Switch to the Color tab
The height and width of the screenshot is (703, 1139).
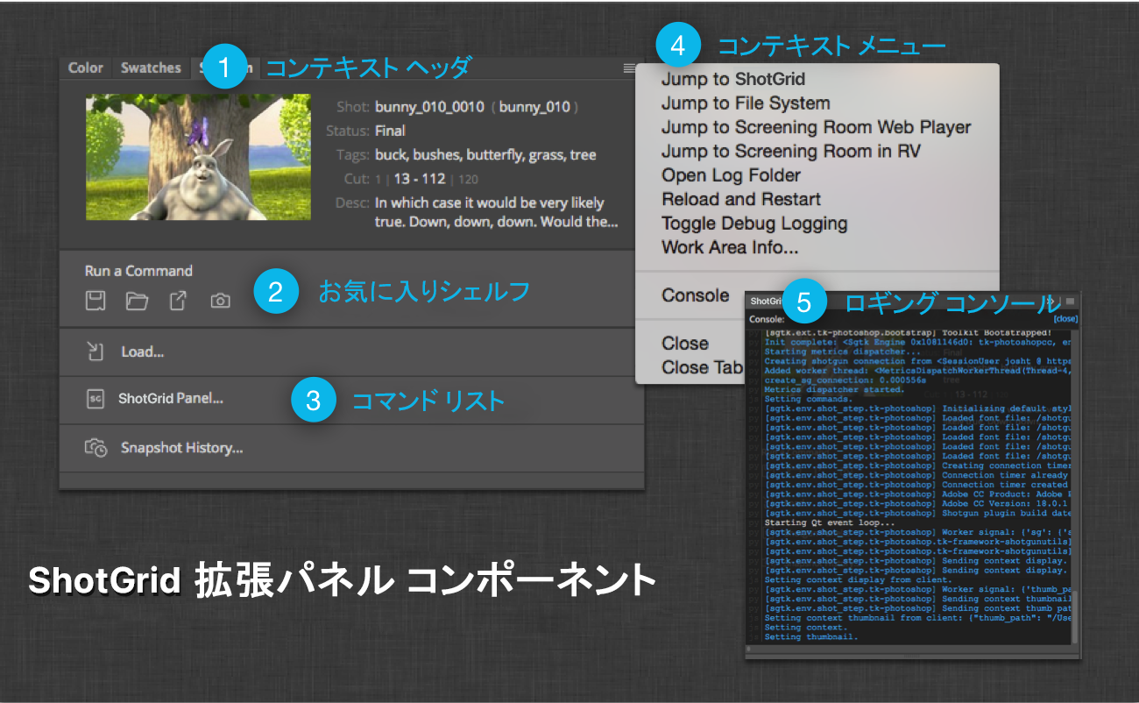pos(86,67)
